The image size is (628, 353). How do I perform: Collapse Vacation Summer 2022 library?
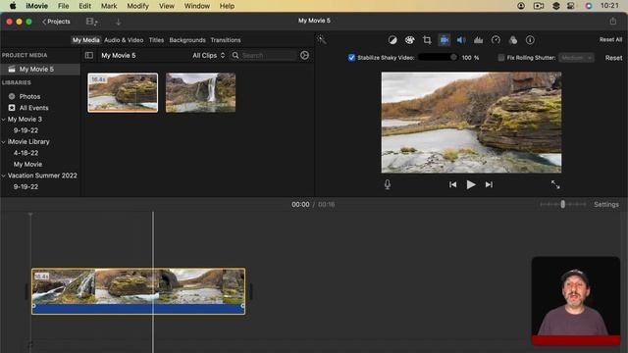[4, 176]
